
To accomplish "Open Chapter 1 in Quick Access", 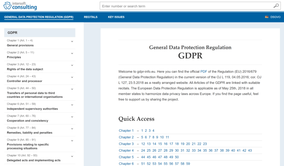I will click(x=126, y=131).
